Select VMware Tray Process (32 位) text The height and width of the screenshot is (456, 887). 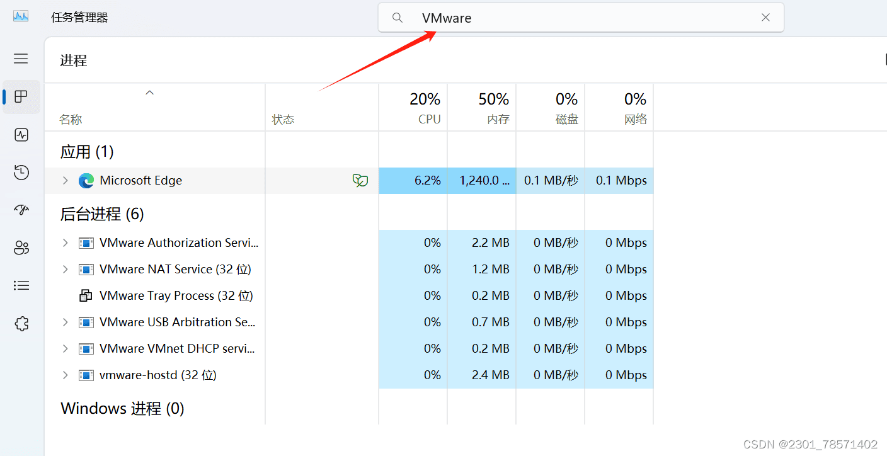[x=176, y=296]
